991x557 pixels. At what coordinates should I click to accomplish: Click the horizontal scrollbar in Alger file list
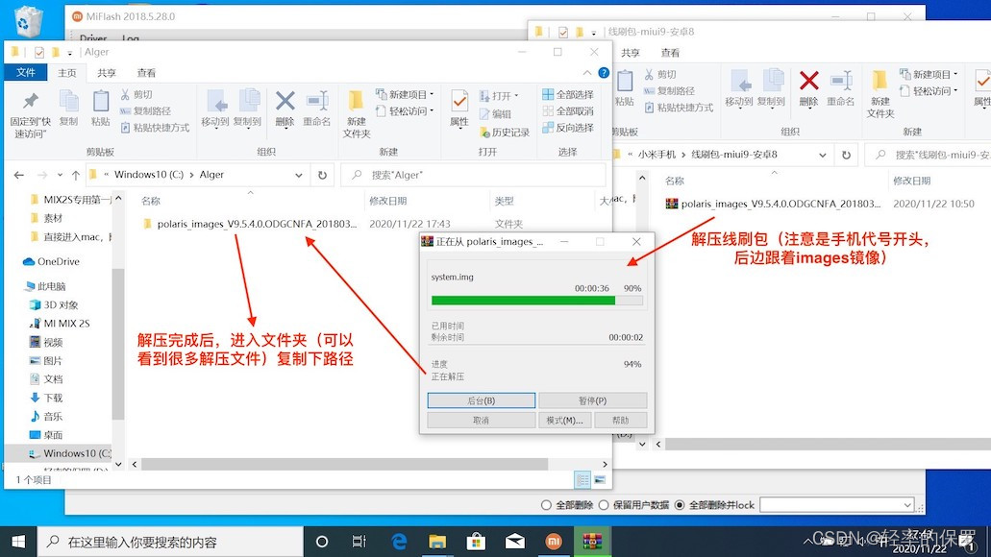tap(344, 464)
